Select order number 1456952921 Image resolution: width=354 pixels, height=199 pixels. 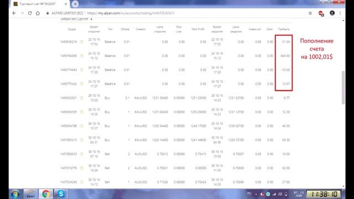tap(69, 98)
